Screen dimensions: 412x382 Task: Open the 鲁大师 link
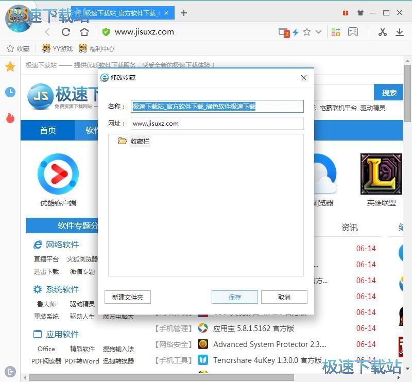[x=46, y=304]
